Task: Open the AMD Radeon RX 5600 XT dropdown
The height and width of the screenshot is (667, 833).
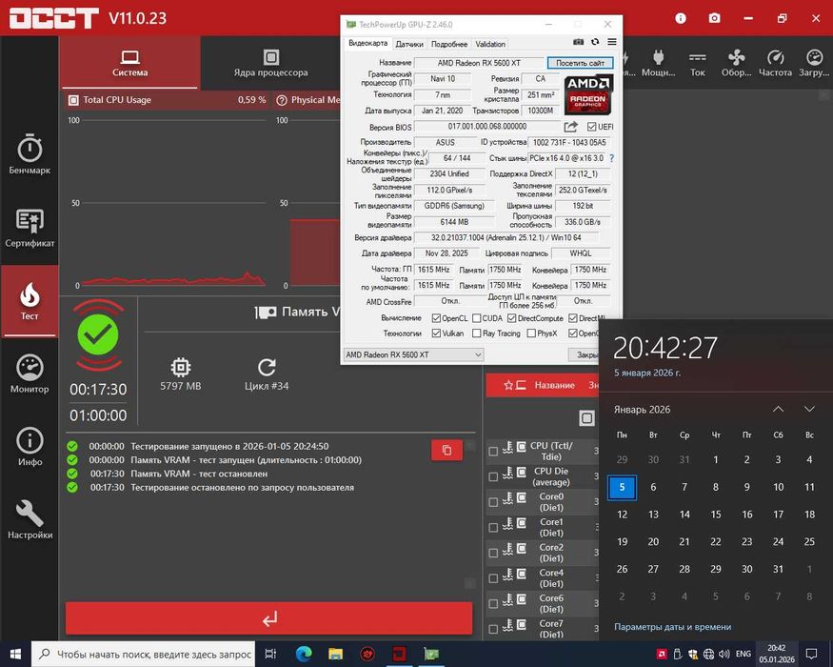Action: click(x=413, y=354)
